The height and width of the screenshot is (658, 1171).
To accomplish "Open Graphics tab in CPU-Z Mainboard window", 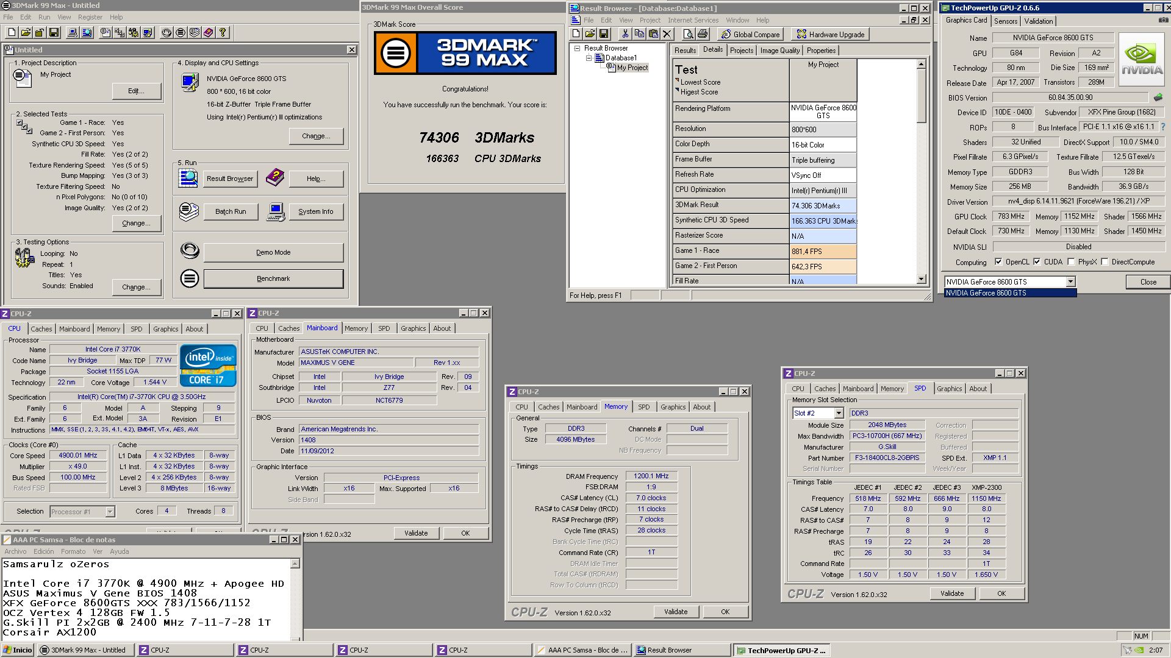I will click(x=413, y=328).
